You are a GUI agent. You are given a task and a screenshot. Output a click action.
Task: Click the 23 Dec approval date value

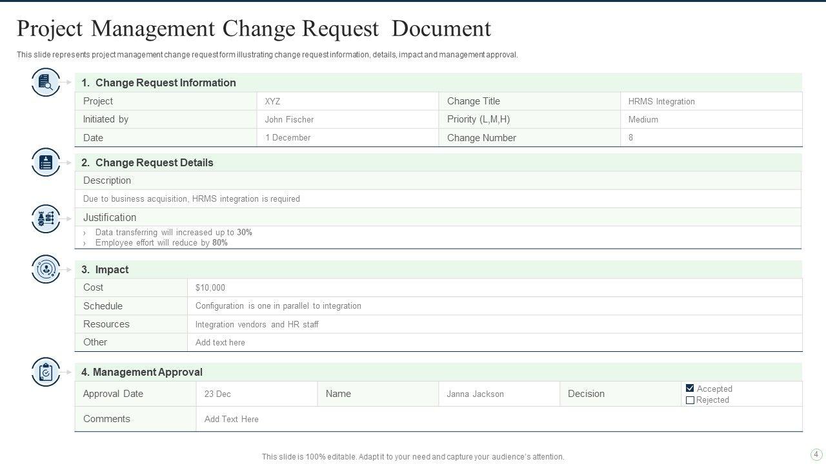click(217, 394)
